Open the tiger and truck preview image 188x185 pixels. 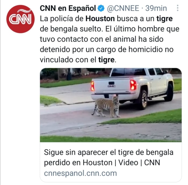111,105
